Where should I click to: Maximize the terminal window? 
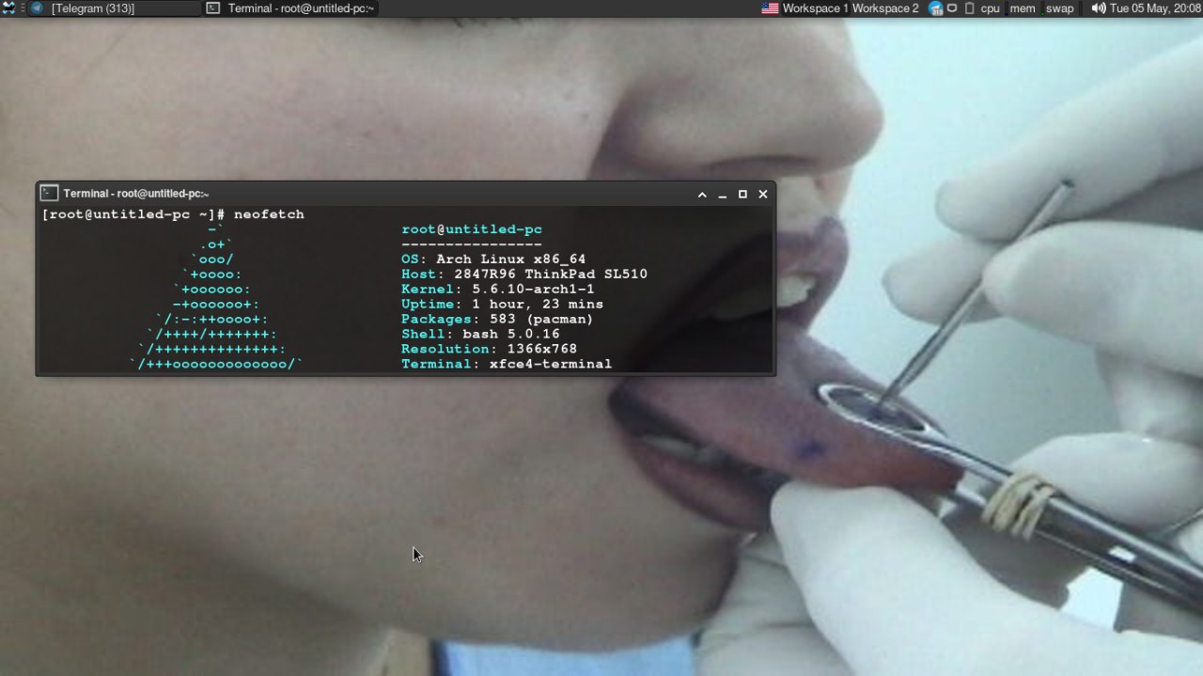(x=742, y=195)
